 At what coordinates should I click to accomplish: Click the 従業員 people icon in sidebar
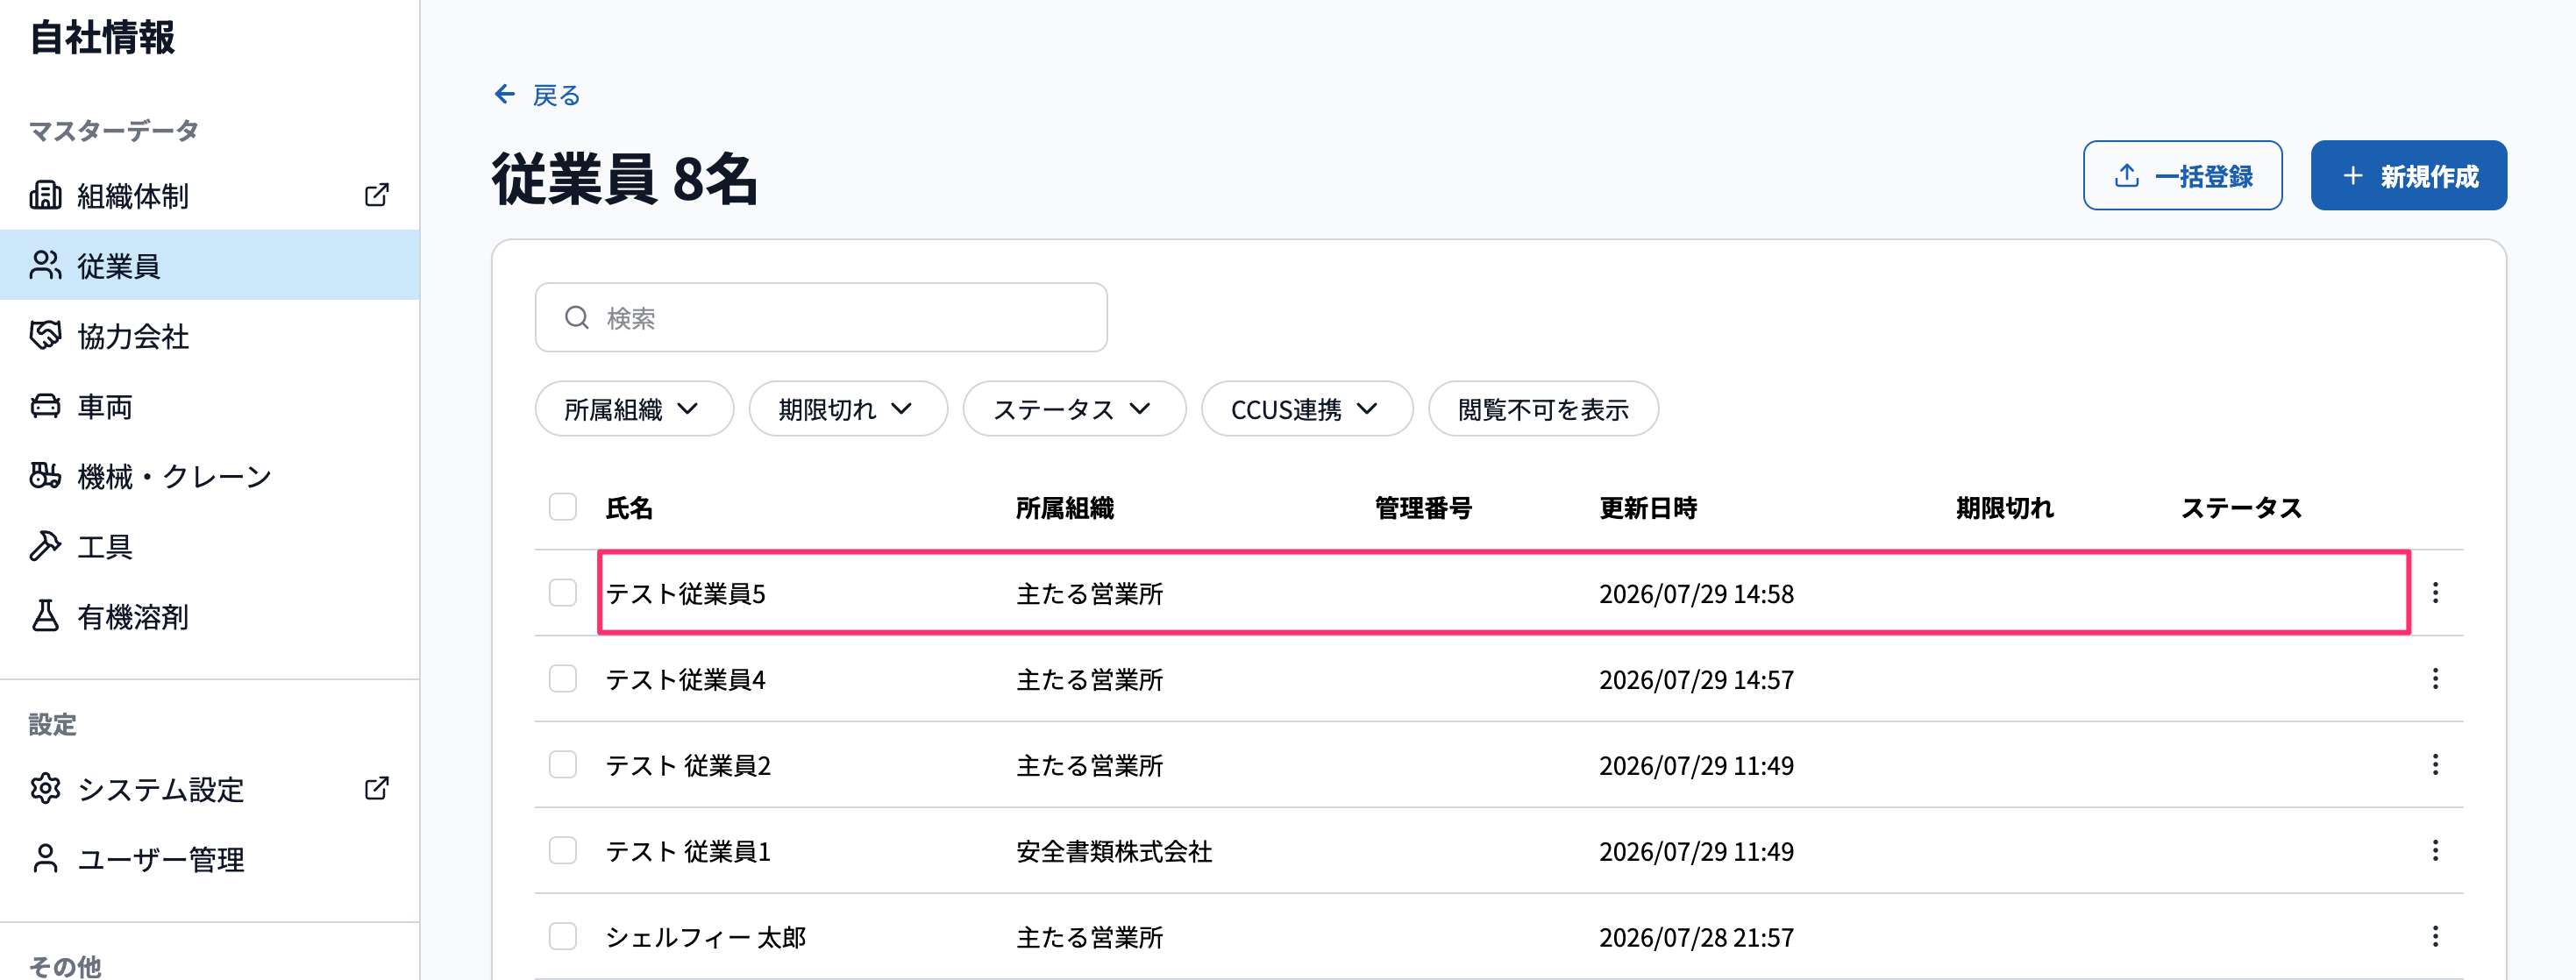click(x=45, y=265)
